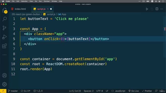
Task: Switch git branch via master indicator
Action: pos(13,91)
